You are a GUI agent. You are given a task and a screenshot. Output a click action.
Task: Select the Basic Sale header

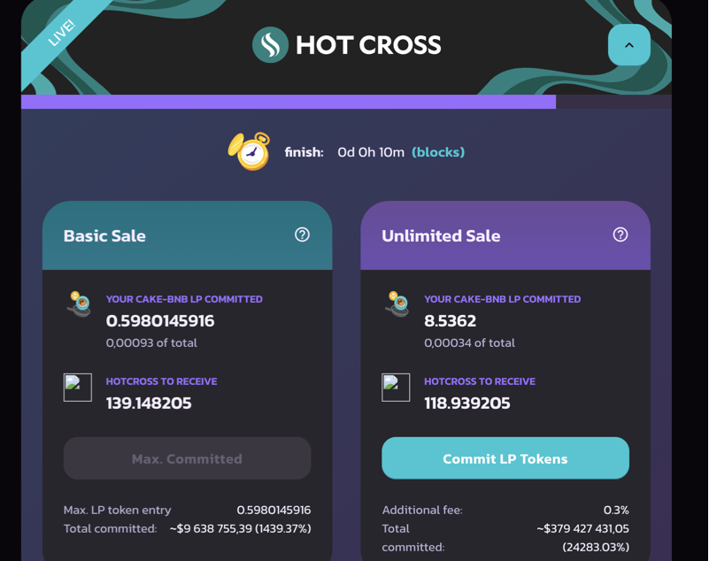(x=104, y=236)
